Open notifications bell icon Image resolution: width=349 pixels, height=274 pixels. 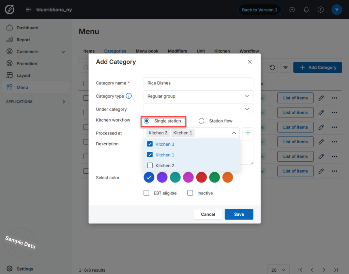click(x=306, y=10)
